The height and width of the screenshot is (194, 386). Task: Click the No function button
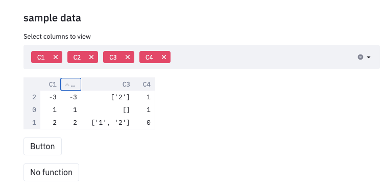click(51, 173)
